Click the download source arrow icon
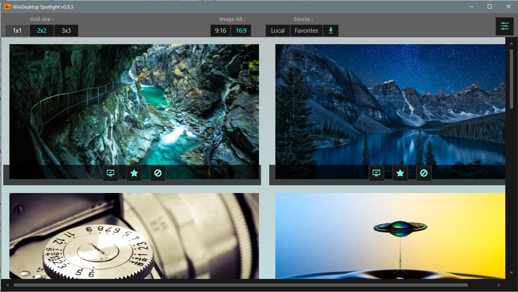This screenshot has height=292, width=518. (x=331, y=31)
